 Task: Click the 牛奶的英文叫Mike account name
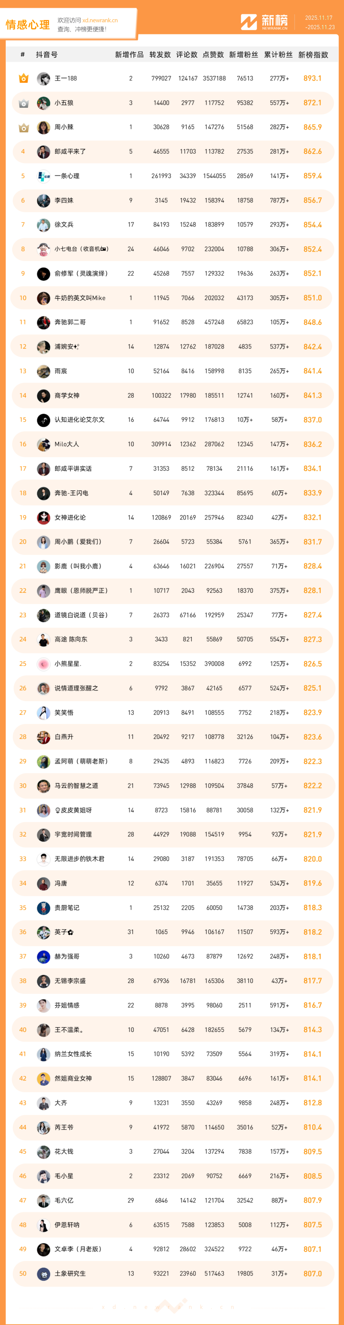click(80, 298)
